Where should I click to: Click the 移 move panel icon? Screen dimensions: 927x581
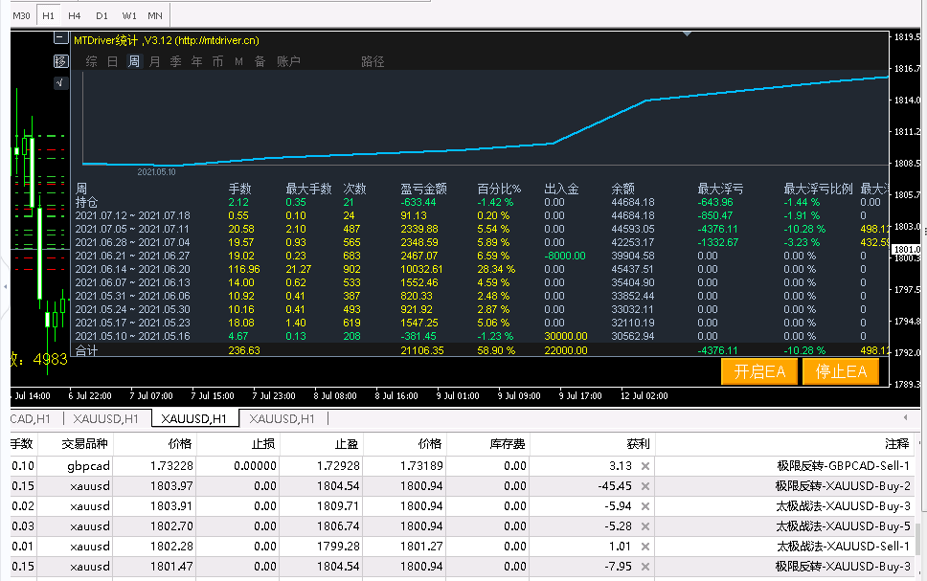(60, 61)
